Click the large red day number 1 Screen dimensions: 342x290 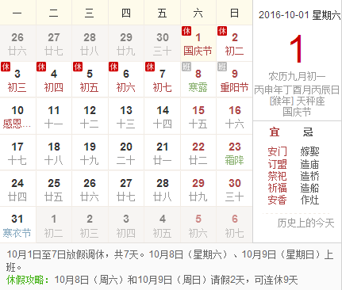296,49
